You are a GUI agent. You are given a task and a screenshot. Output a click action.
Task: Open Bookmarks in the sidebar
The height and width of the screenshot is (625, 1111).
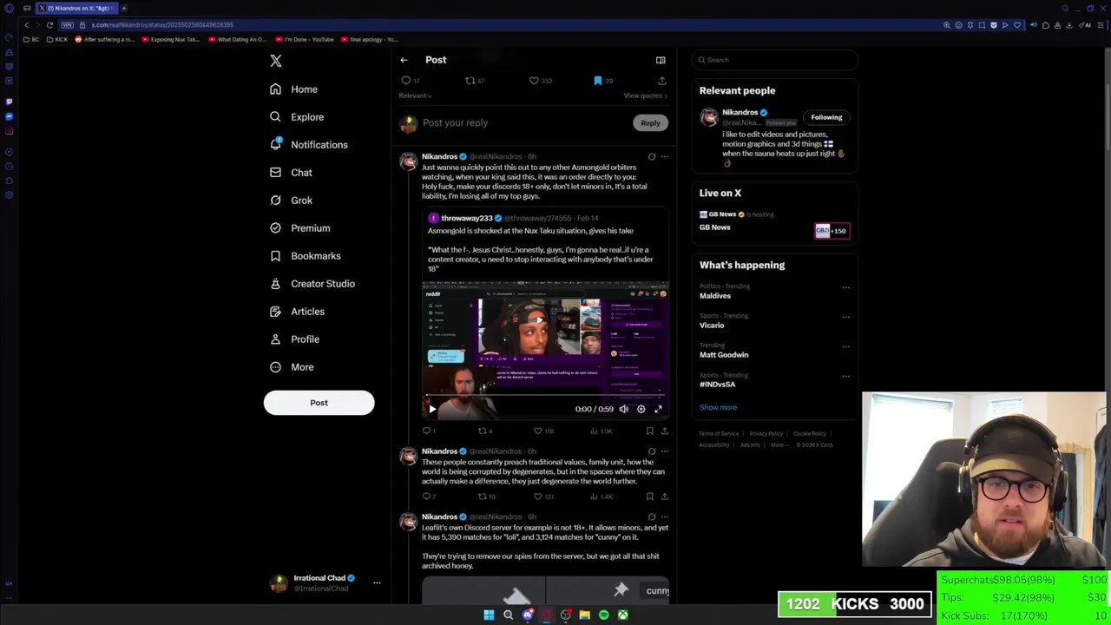(x=305, y=256)
